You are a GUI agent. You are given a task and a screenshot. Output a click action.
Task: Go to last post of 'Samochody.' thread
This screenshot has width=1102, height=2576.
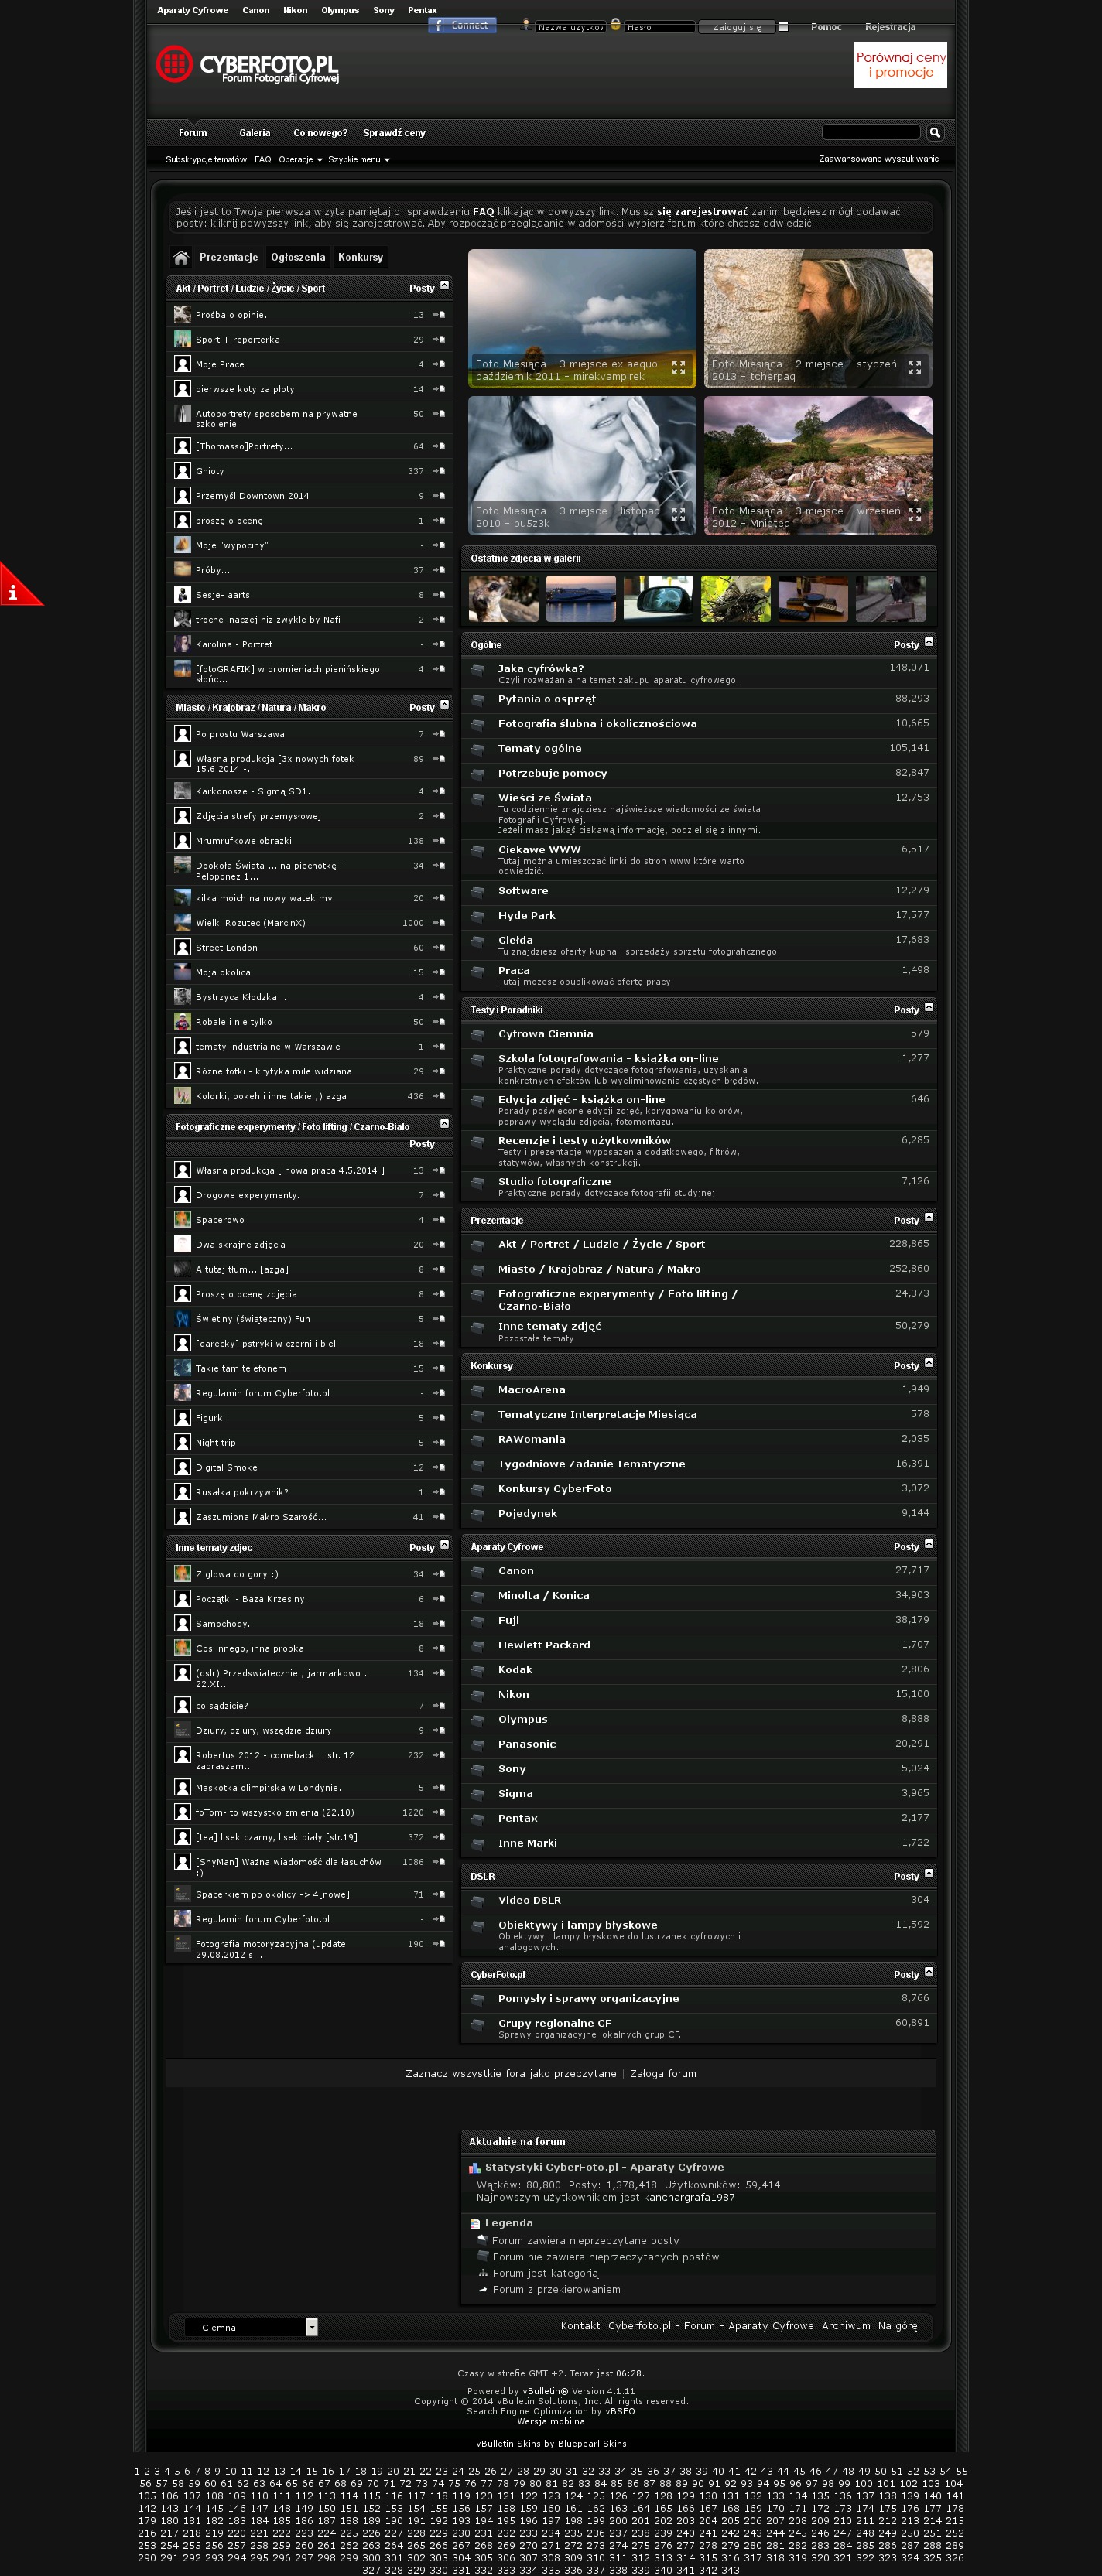pyautogui.click(x=438, y=1624)
